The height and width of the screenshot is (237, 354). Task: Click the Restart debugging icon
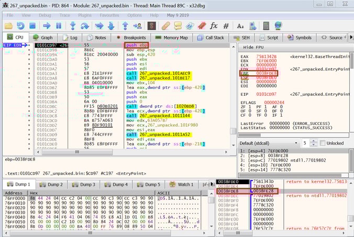tap(20, 25)
